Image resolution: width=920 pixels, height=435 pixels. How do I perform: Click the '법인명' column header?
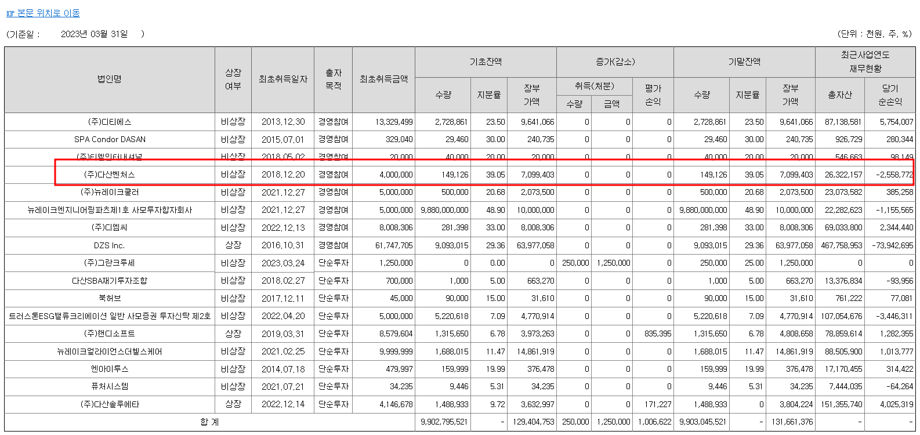click(x=110, y=79)
